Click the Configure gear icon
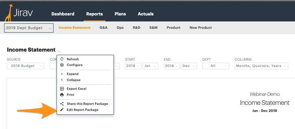This screenshot has width=295, height=129. point(62,65)
